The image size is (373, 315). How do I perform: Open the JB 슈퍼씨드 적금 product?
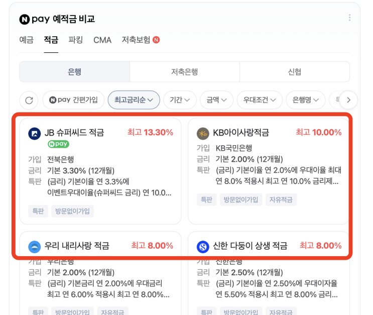coord(74,133)
